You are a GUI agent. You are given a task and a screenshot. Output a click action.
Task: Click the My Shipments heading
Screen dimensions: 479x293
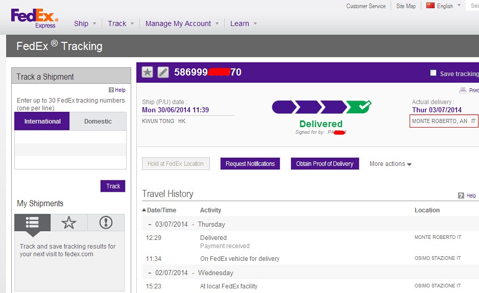click(x=40, y=204)
